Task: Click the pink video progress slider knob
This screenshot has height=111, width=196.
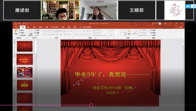Action: click(x=91, y=105)
